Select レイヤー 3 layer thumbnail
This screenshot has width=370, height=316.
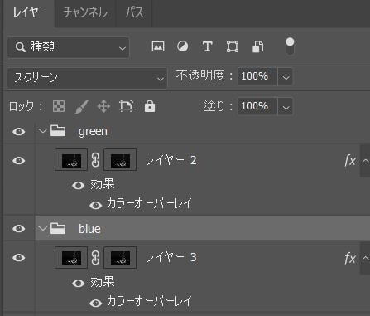(71, 257)
